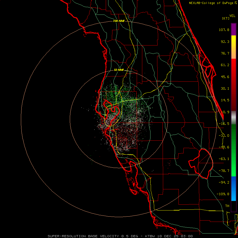The width and height of the screenshot is (238, 238).
Task: Click the NEXLAB-College of DuPage label
Action: pyautogui.click(x=212, y=3)
